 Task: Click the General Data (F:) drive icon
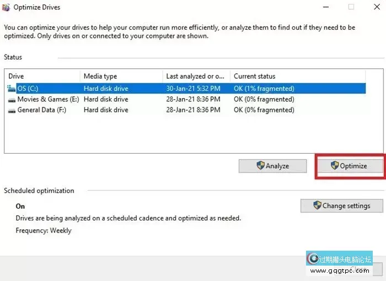pos(12,110)
